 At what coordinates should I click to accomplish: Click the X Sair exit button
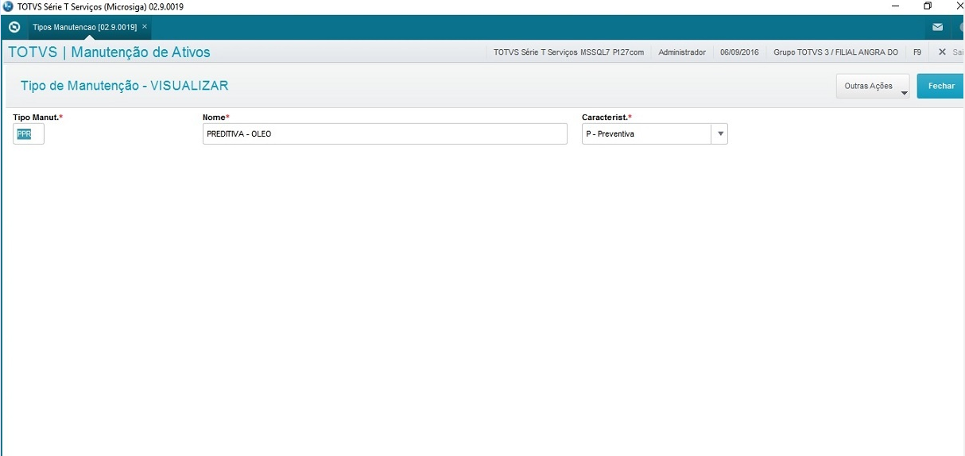click(950, 52)
